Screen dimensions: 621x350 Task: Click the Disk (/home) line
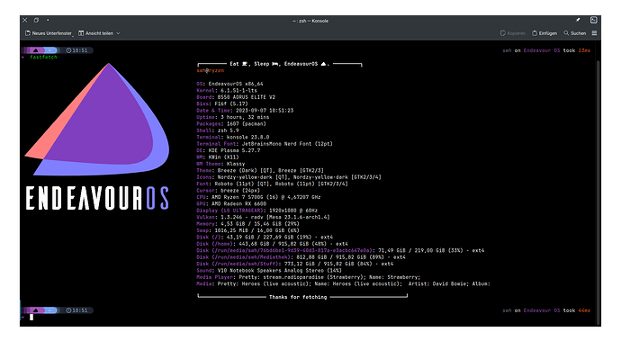(x=272, y=244)
